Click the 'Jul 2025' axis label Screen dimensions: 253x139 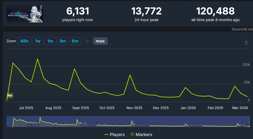pyautogui.click(x=26, y=108)
